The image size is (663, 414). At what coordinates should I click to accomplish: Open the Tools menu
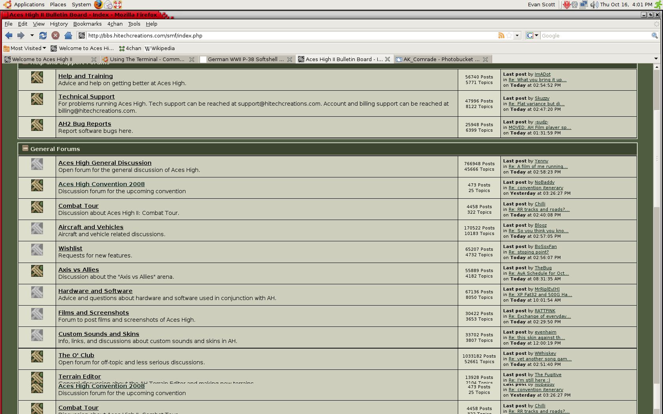tap(134, 24)
